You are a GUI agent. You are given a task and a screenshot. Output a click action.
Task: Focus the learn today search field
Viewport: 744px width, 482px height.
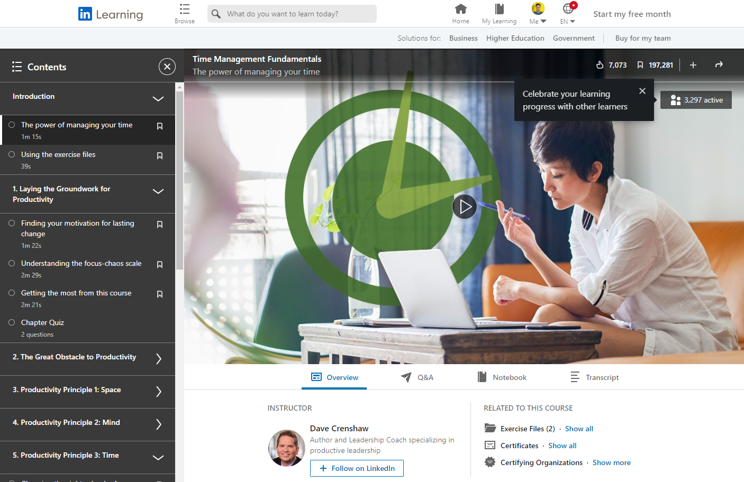292,14
